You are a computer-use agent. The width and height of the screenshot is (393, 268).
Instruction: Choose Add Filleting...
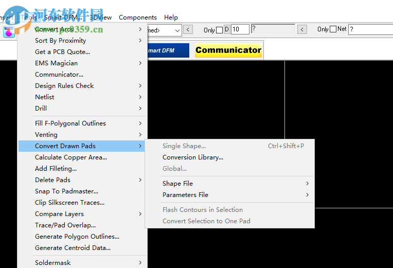(82, 169)
